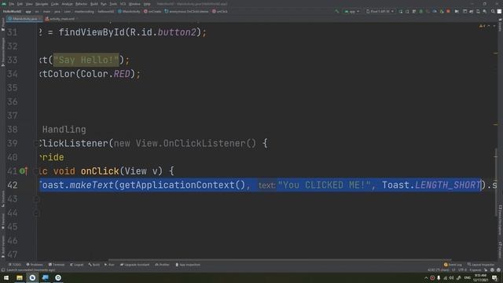The height and width of the screenshot is (283, 503).
Task: Open the Windows Start menu
Action: 6,277
